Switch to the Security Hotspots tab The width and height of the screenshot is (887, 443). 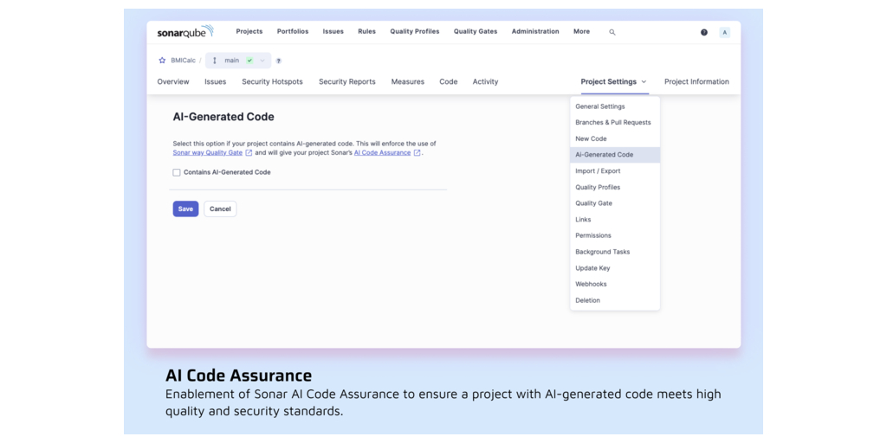[272, 81]
